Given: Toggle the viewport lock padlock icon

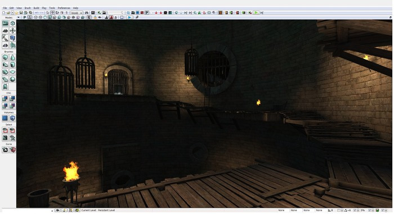Looking at the screenshot, I should [x=95, y=17].
